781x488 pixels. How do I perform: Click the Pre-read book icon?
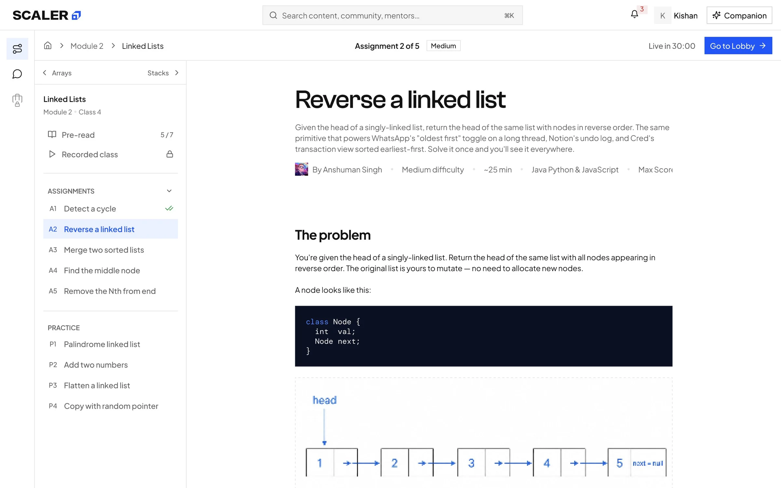[x=52, y=135]
